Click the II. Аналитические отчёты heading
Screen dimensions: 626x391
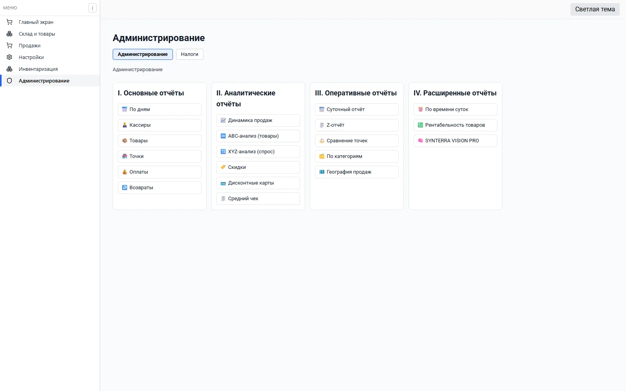(x=246, y=99)
